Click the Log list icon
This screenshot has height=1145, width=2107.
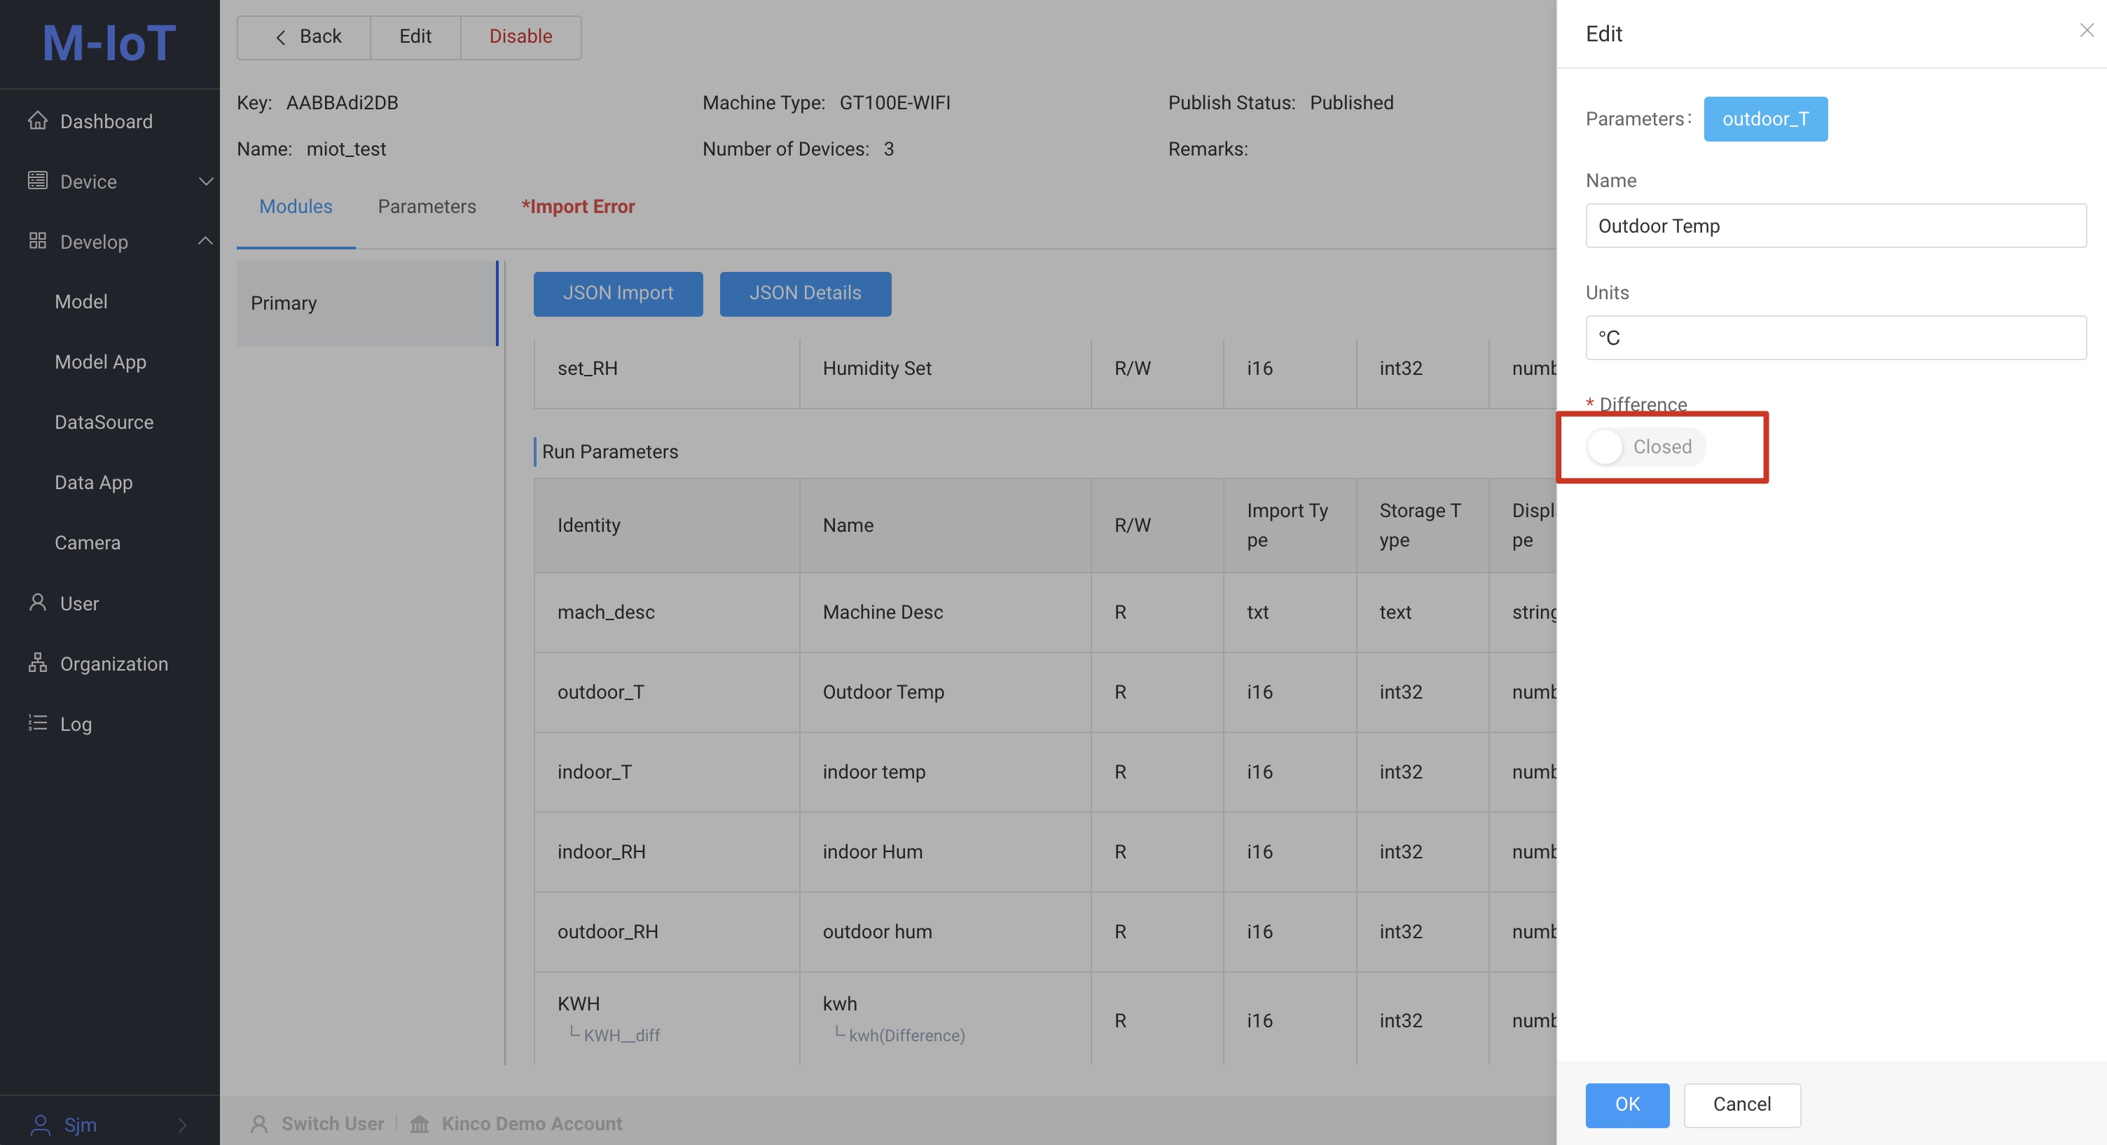(38, 722)
